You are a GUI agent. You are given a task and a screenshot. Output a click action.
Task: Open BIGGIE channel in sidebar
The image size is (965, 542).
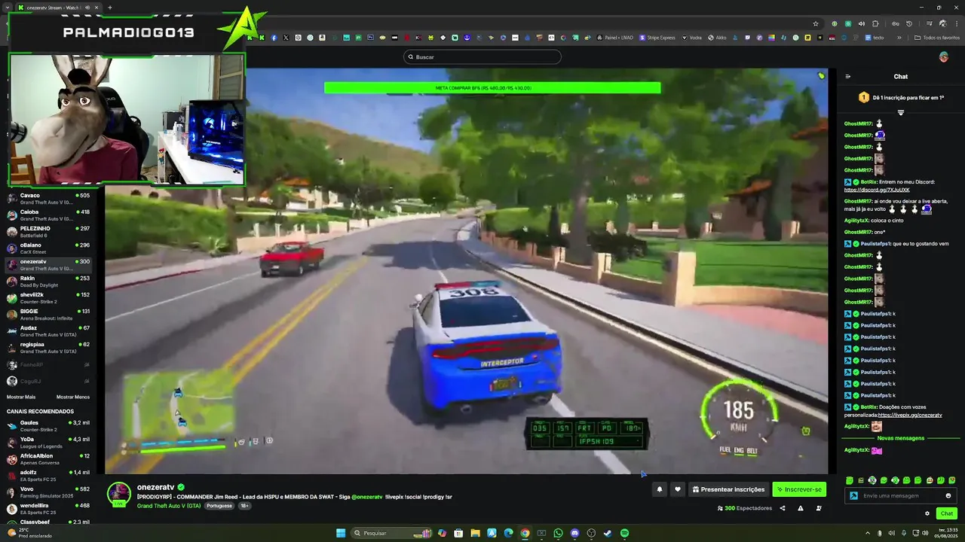(x=47, y=315)
